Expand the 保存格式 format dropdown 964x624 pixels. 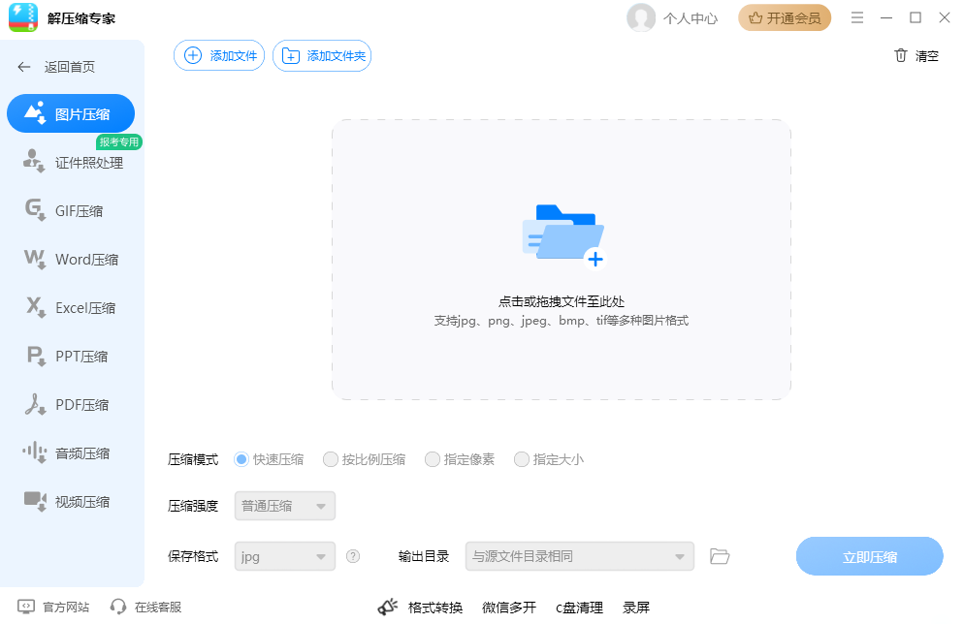pyautogui.click(x=284, y=555)
